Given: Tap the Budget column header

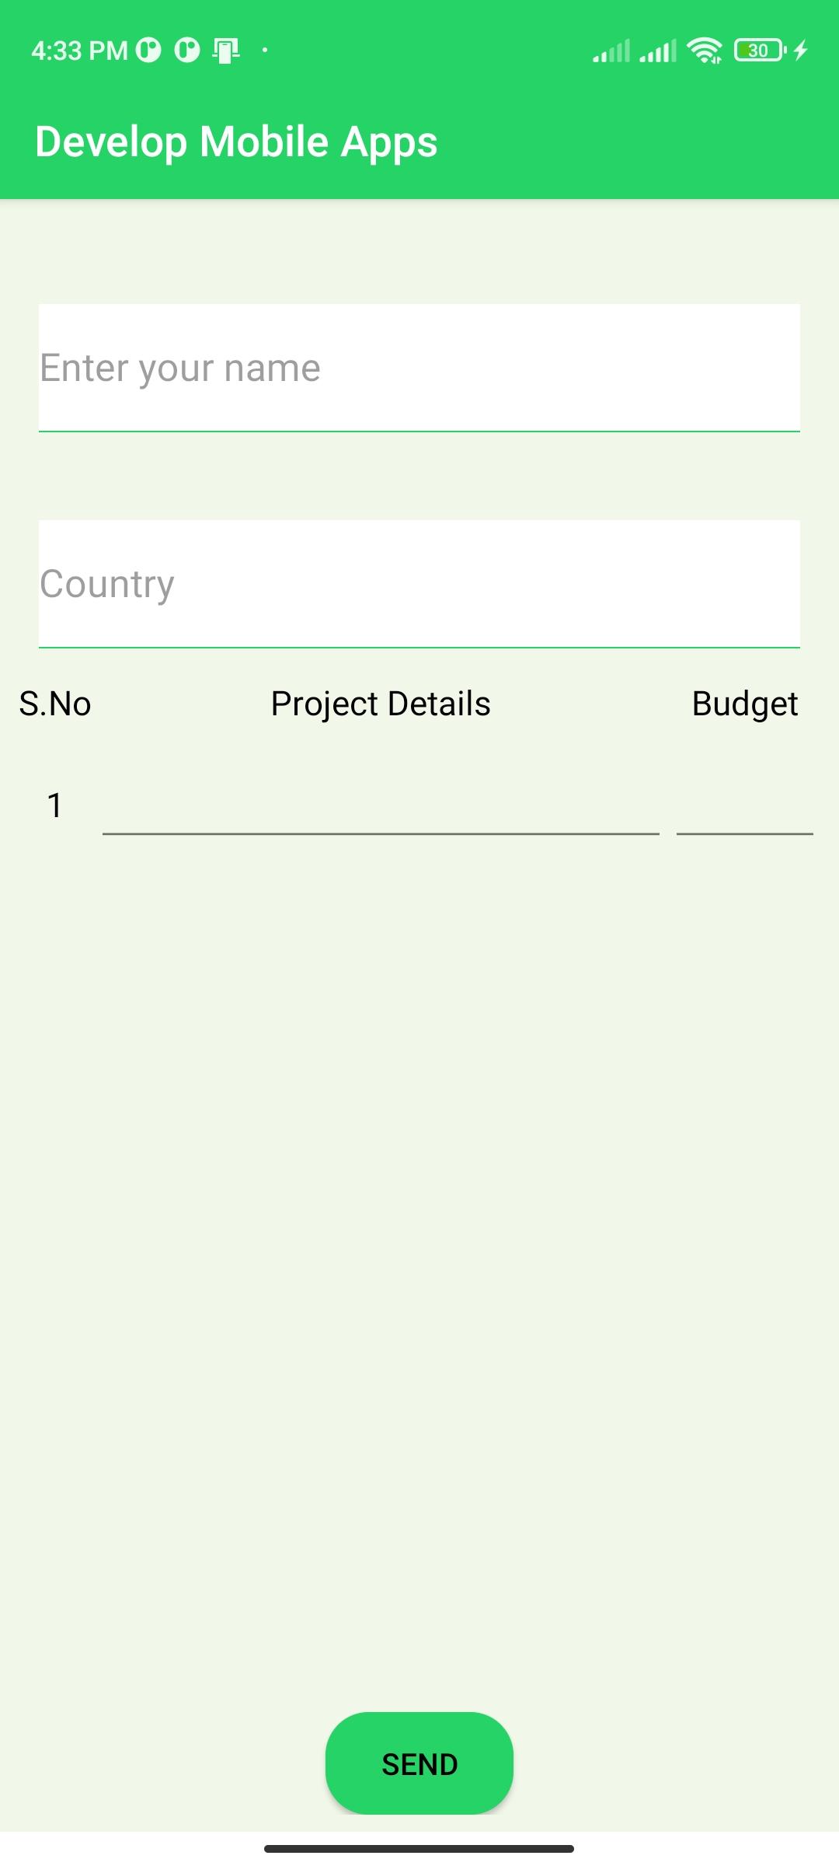Looking at the screenshot, I should [x=745, y=704].
